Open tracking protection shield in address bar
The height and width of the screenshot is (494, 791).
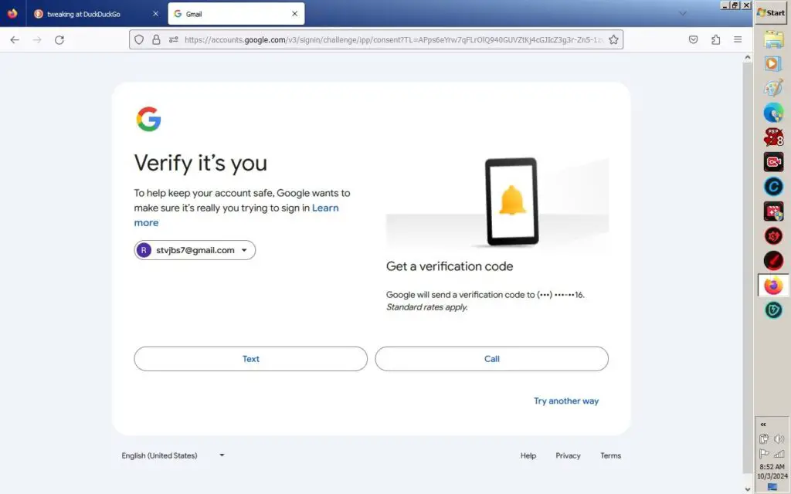[x=139, y=39]
